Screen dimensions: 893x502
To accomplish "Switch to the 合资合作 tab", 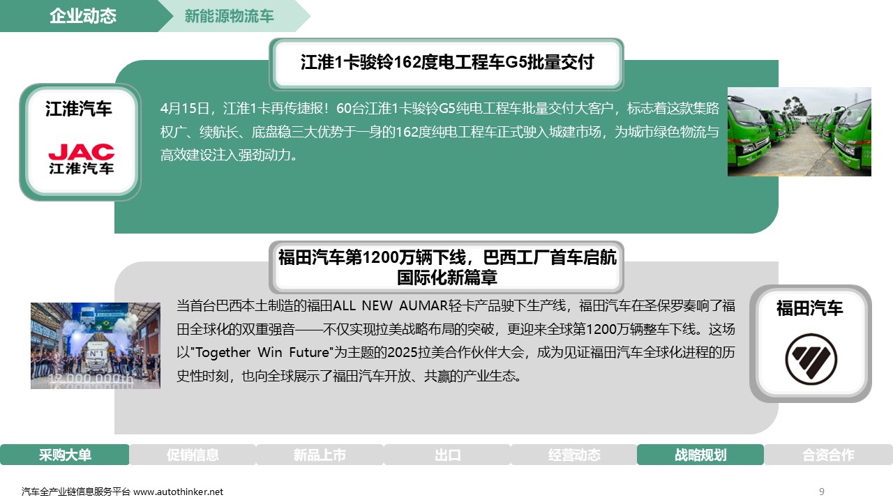I will tap(828, 455).
